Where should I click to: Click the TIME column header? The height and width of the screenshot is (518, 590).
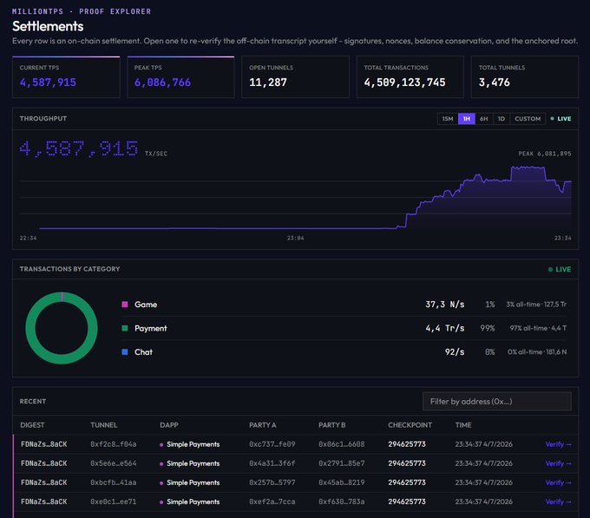tap(463, 425)
